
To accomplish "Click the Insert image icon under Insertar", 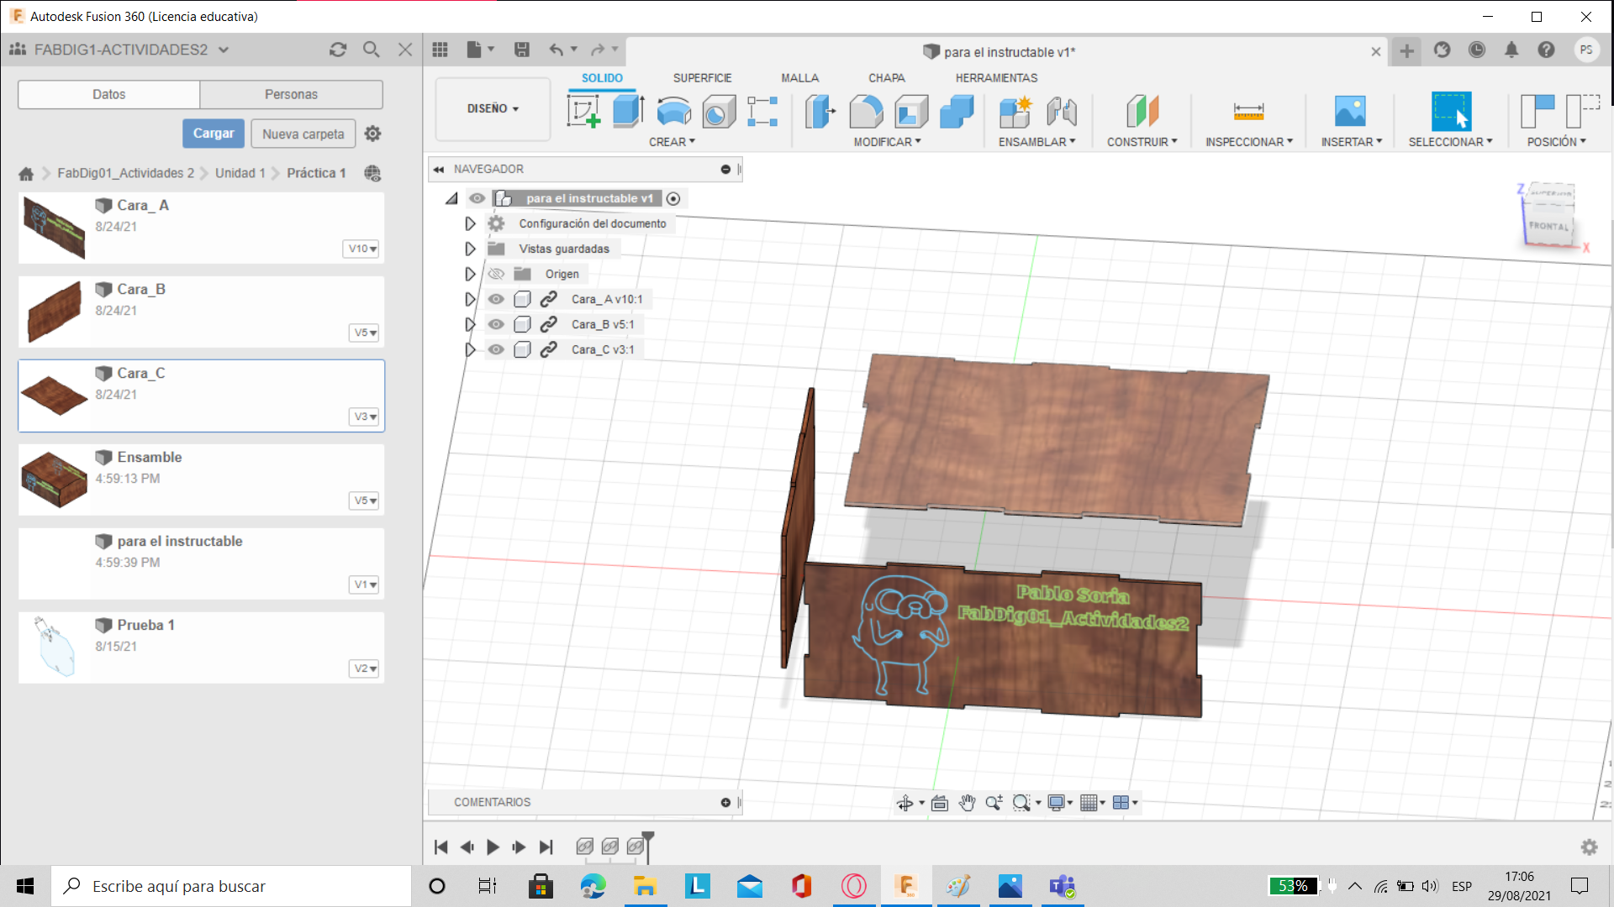I will coord(1350,111).
